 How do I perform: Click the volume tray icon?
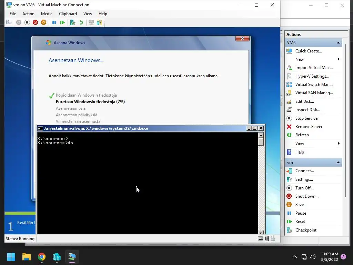pos(312,257)
